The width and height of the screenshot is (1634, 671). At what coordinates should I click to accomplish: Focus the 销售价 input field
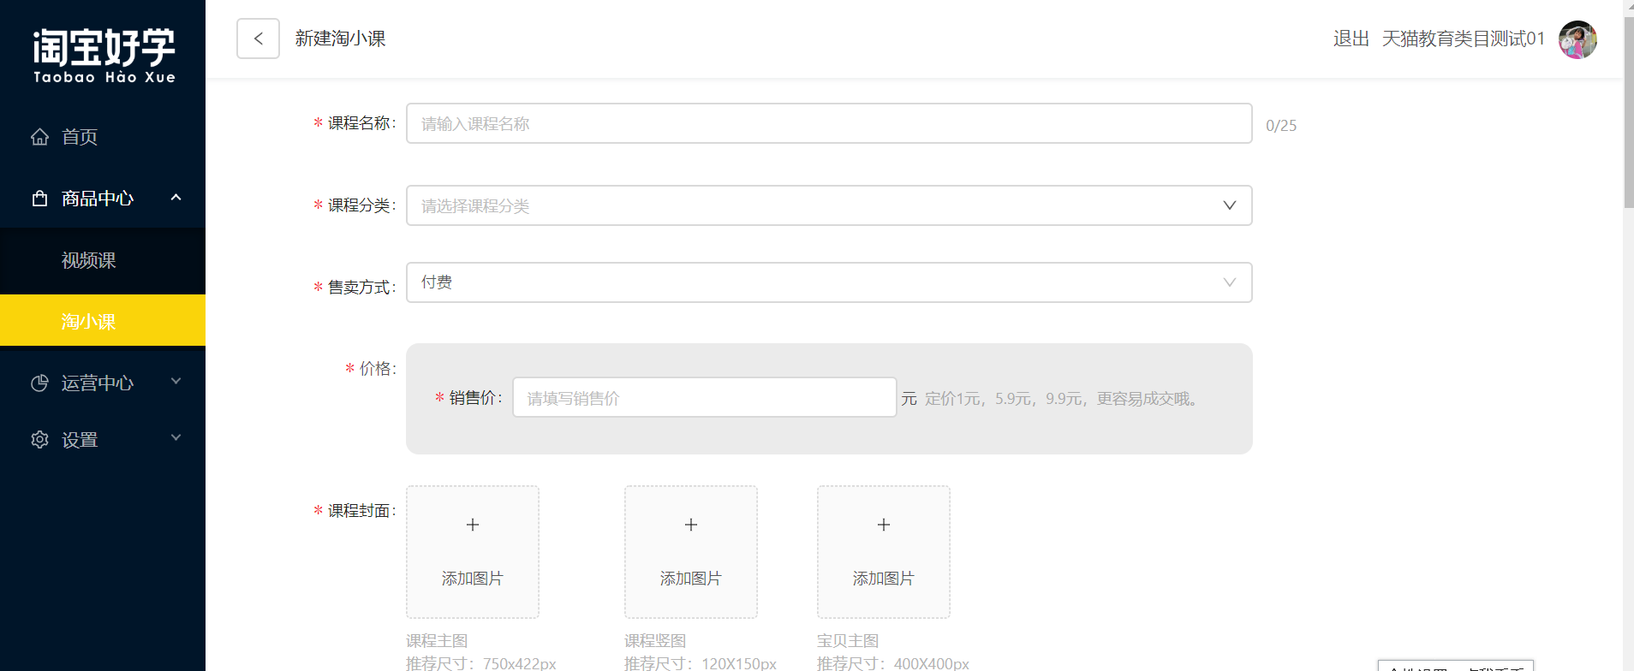(x=705, y=397)
